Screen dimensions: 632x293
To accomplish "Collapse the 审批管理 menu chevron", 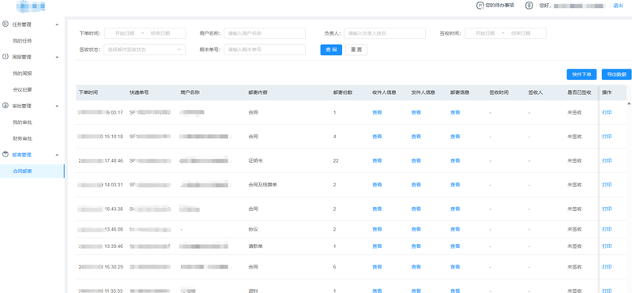I will tap(57, 106).
